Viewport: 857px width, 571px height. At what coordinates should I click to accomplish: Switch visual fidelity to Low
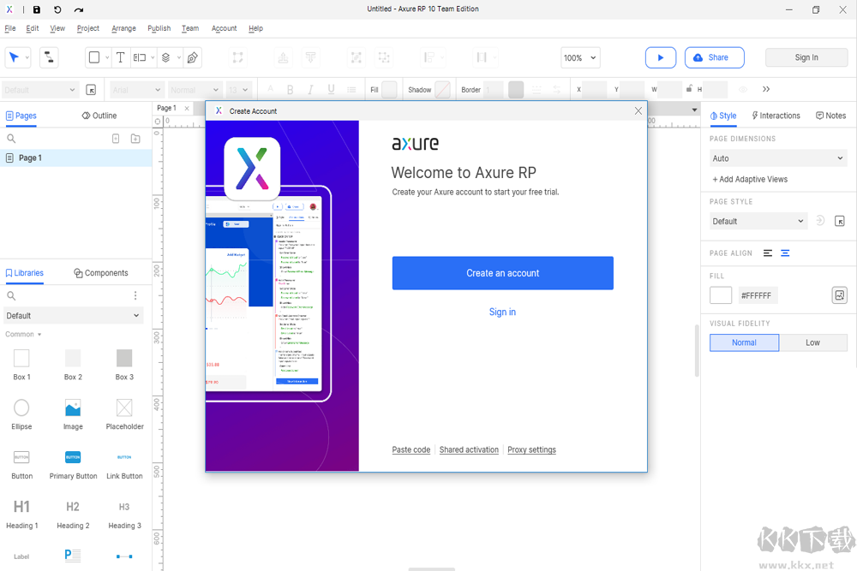click(x=812, y=342)
